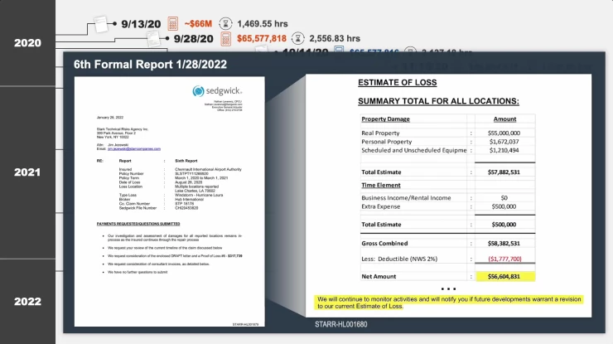
Task: Click the 9/28/20 timeline date
Action: click(x=192, y=38)
